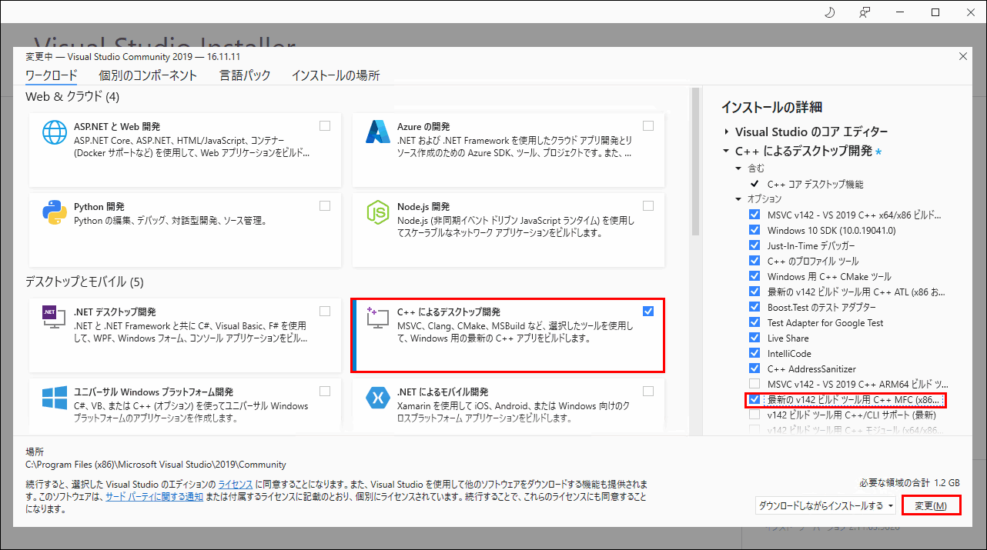
Task: Uncheck the C++ によるデスクトップ開発 workload
Action: pyautogui.click(x=648, y=311)
